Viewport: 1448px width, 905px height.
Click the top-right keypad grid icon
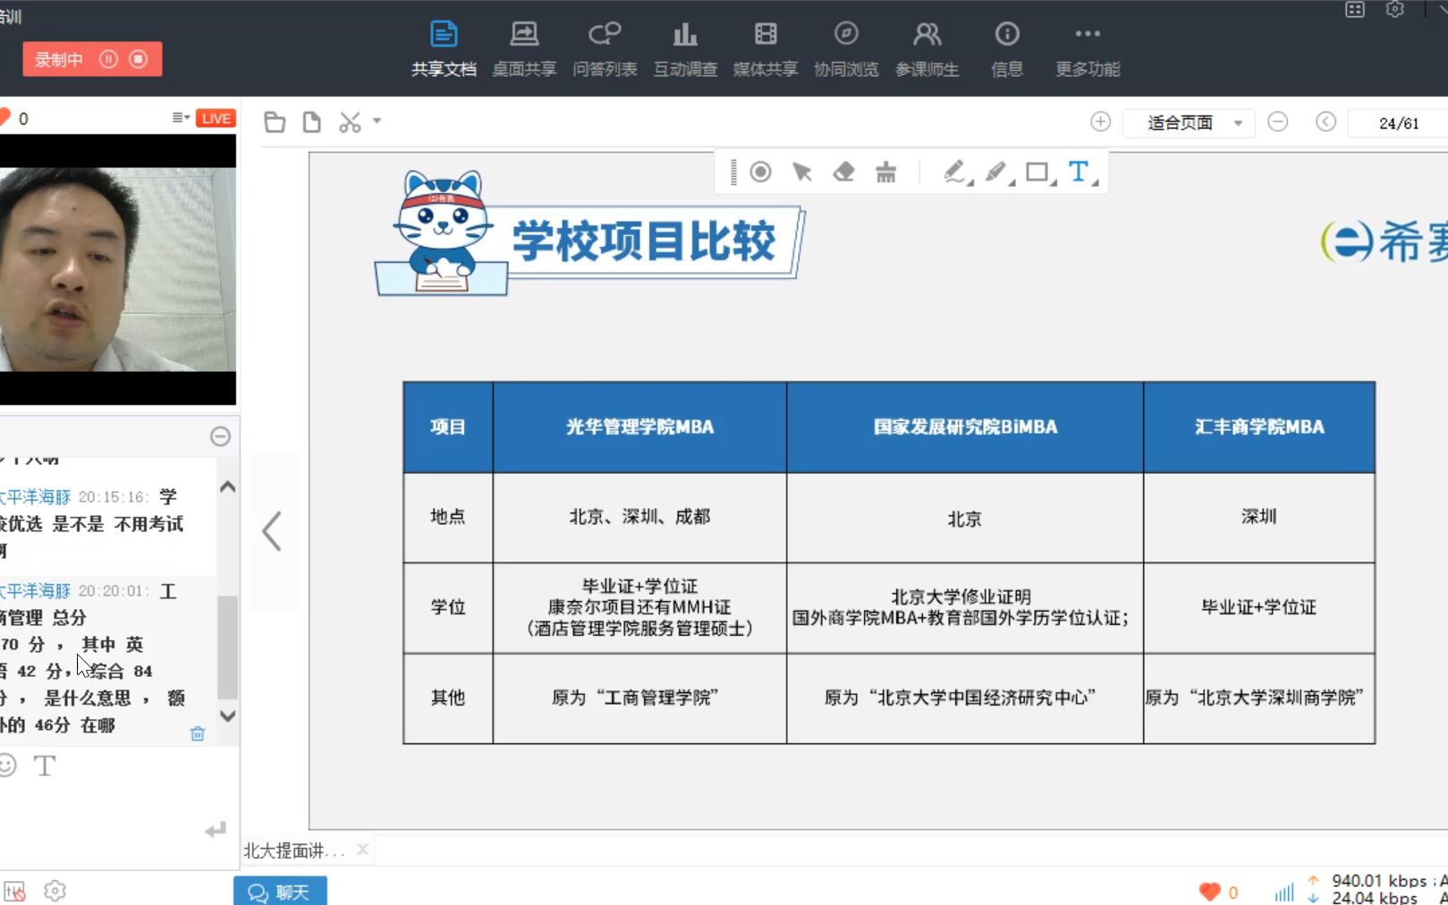[x=1355, y=9]
